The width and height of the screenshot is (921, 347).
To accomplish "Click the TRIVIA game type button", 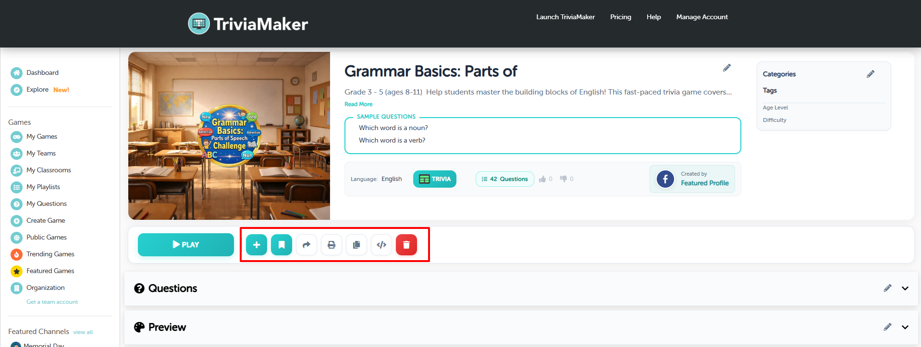I will (x=435, y=179).
